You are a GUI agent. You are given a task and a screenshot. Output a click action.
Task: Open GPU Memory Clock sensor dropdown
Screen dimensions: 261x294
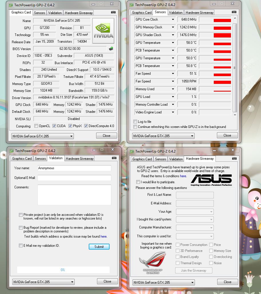pyautogui.click(x=173, y=27)
